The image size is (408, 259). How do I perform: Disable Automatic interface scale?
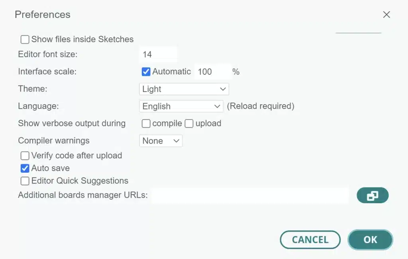(x=145, y=72)
